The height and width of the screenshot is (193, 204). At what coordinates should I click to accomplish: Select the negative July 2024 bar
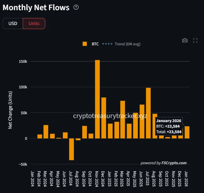[x=72, y=149]
